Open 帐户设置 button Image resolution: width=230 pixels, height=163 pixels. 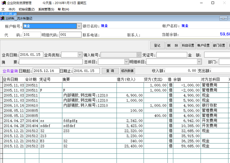204,45
